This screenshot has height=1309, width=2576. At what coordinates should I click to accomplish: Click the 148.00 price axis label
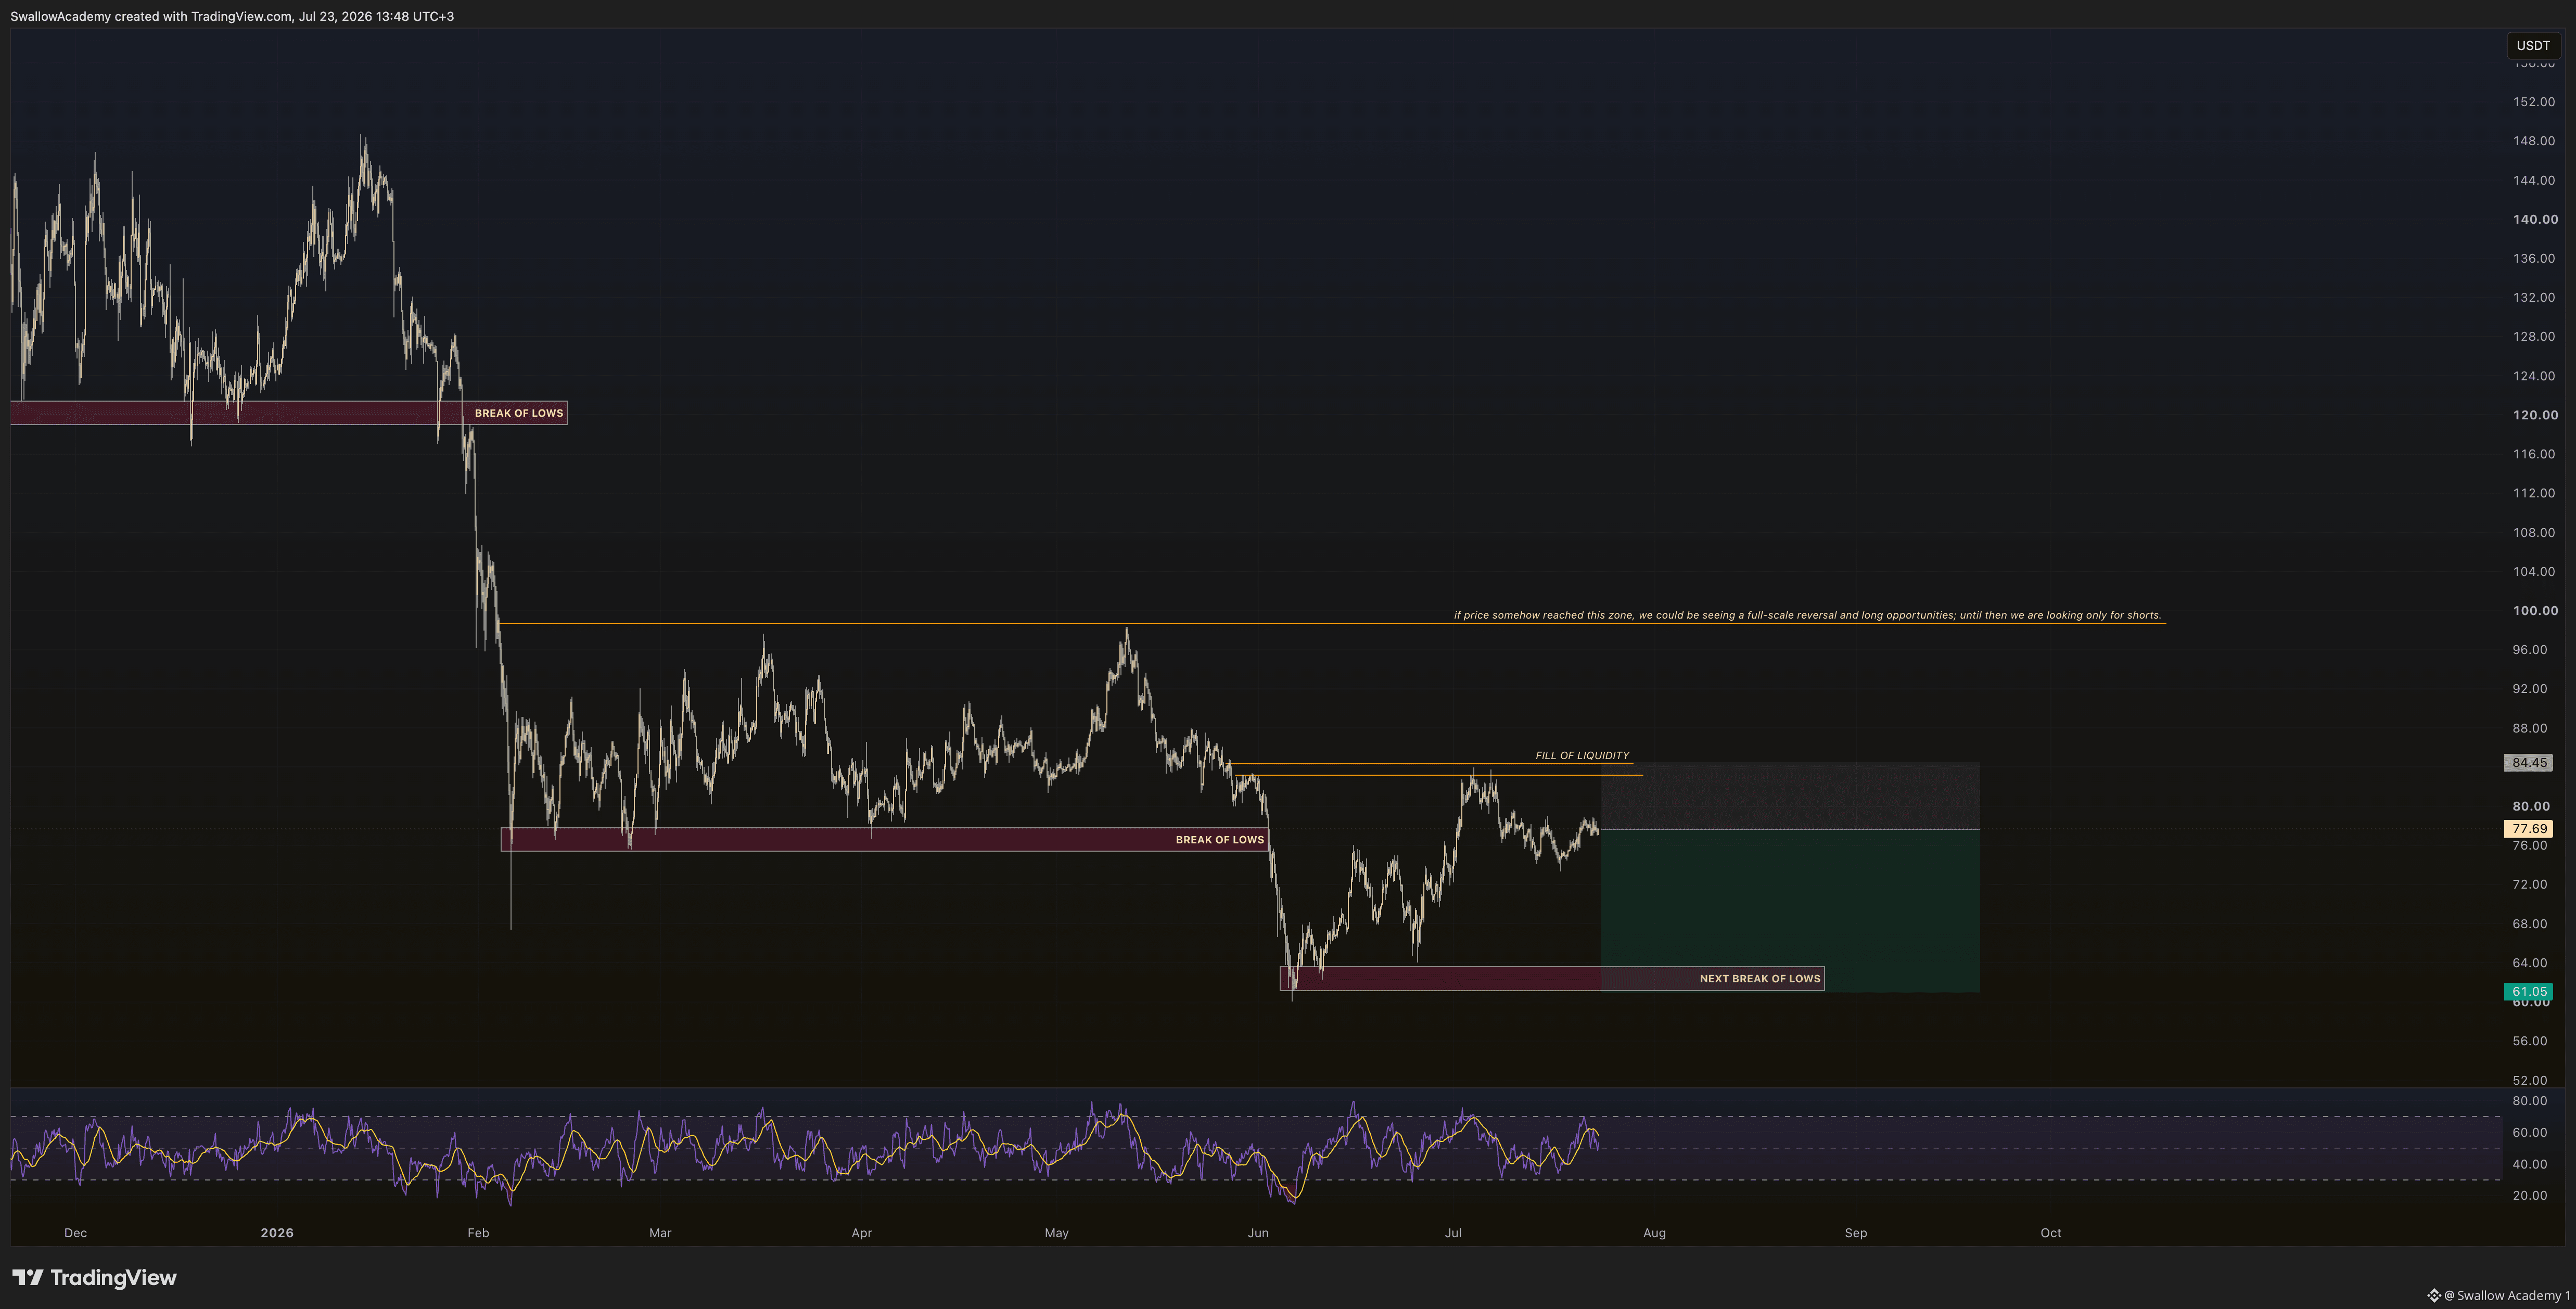(2534, 141)
